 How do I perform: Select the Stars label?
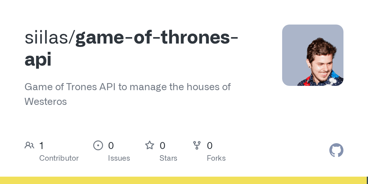coord(168,158)
